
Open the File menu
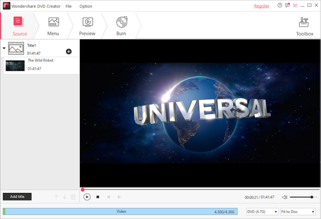point(69,6)
